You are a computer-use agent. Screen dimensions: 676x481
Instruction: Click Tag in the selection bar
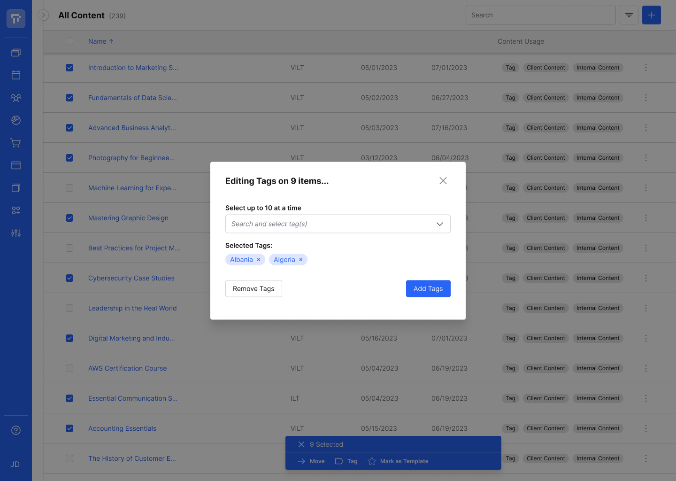pyautogui.click(x=346, y=461)
